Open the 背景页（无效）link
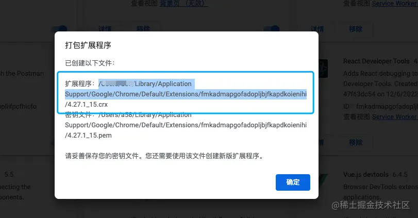This screenshot has height=218, width=418. (x=183, y=4)
